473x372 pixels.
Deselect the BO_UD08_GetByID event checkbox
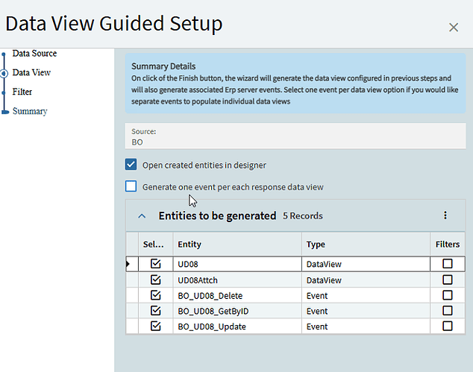[x=155, y=311]
